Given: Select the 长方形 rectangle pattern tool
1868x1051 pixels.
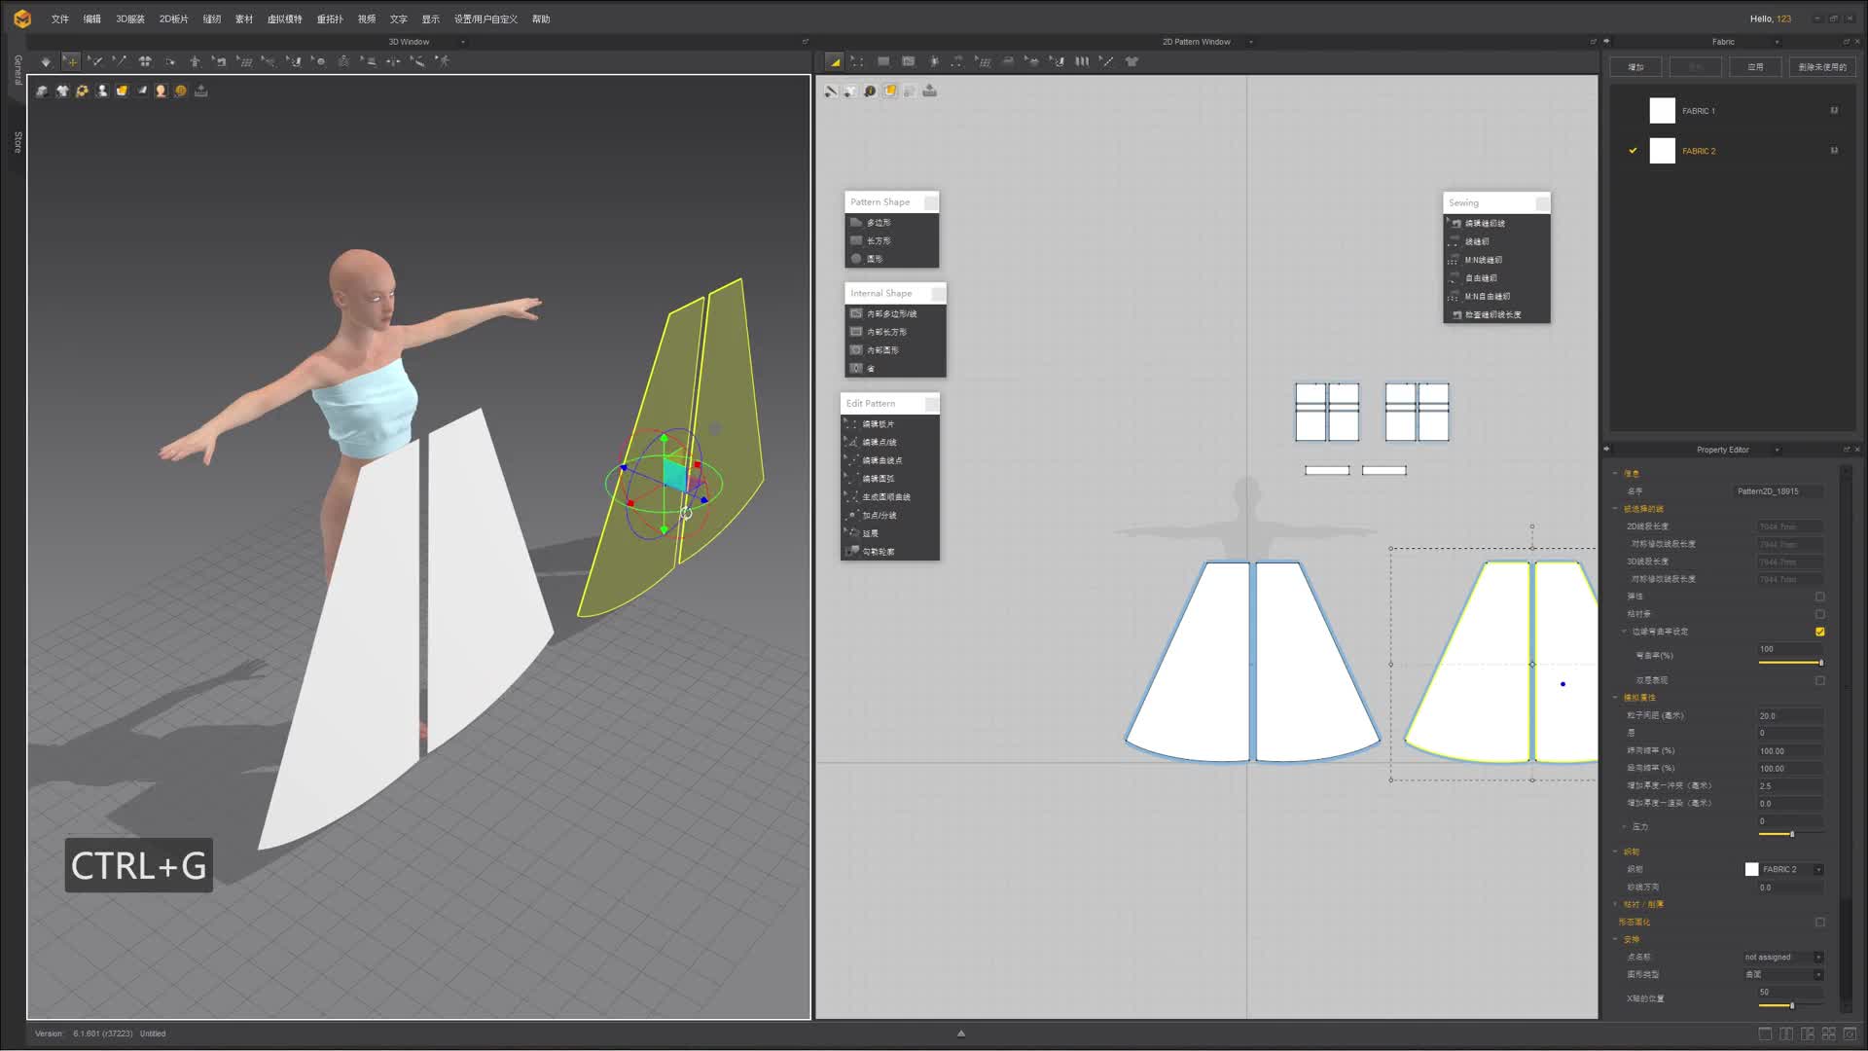Looking at the screenshot, I should 878,240.
